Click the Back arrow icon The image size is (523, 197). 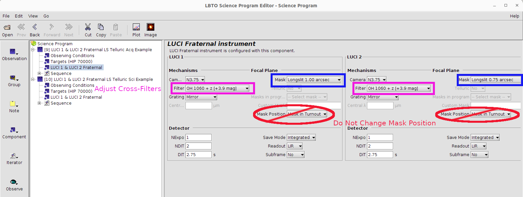pos(34,27)
